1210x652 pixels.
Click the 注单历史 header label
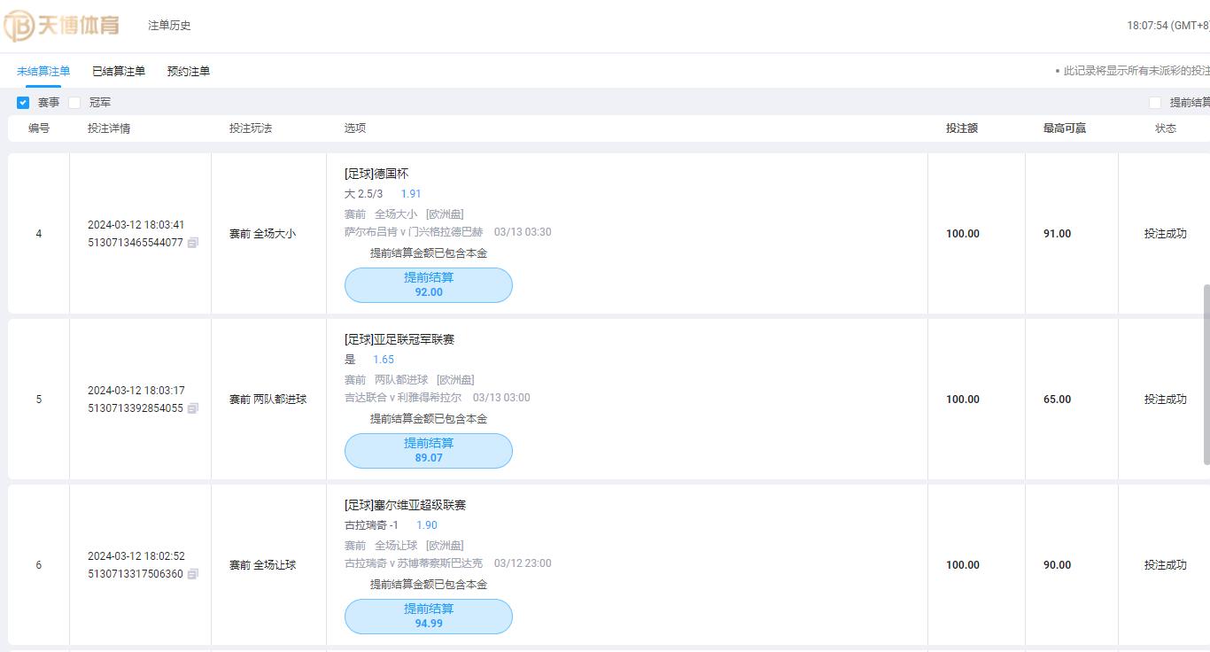(169, 26)
